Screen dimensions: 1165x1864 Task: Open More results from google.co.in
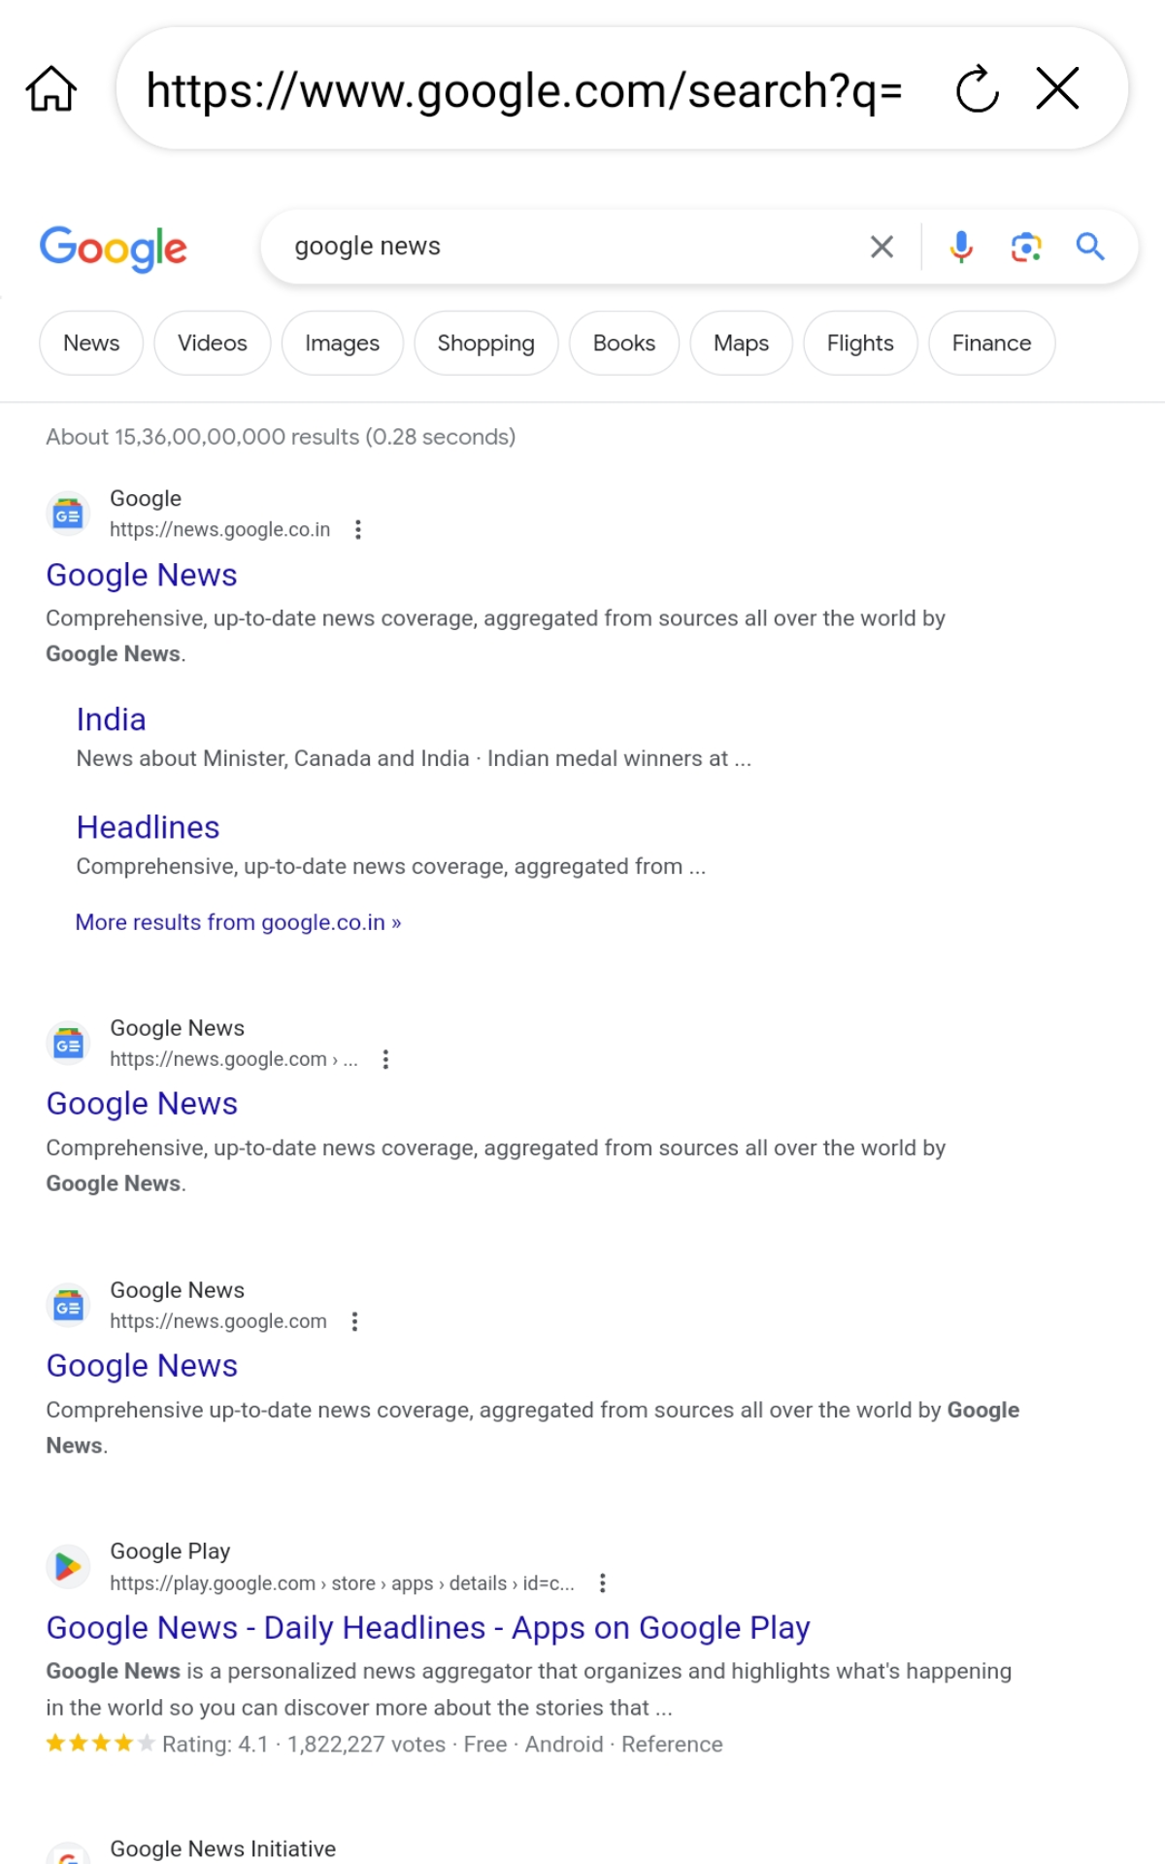pos(236,921)
